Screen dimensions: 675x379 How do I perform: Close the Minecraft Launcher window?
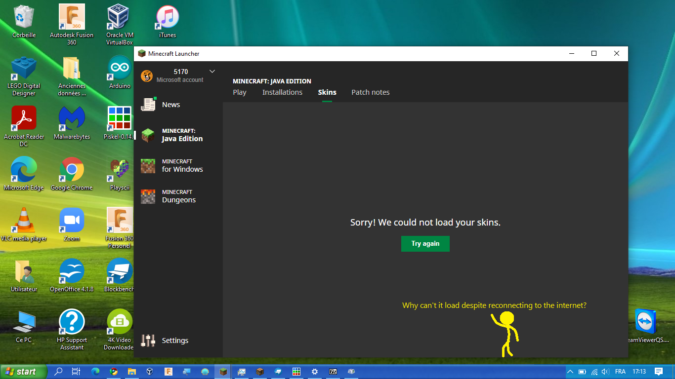[x=617, y=54]
